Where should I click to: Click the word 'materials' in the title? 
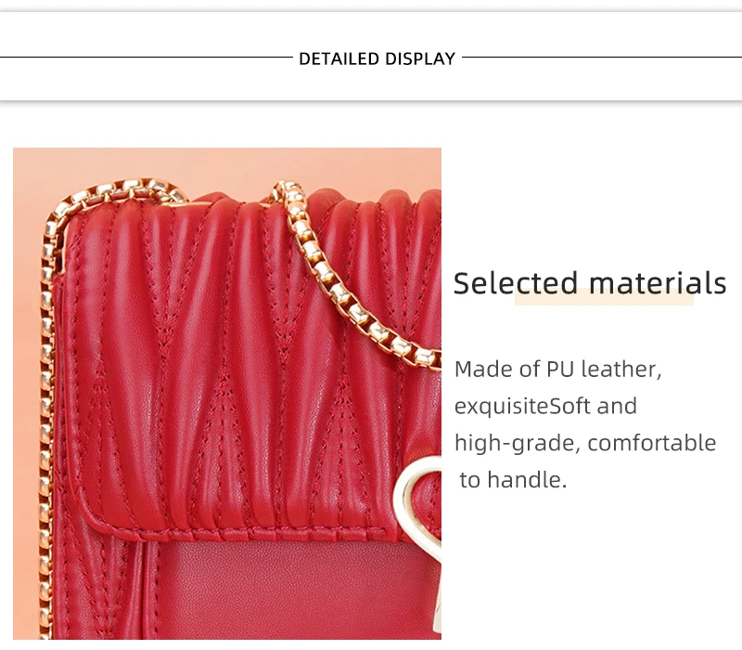[658, 283]
